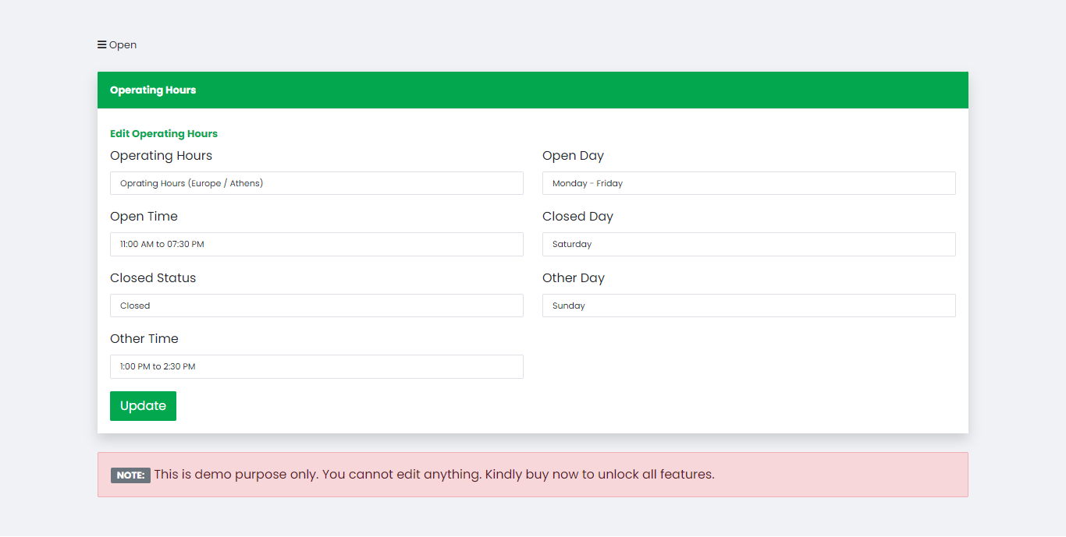
Task: Click the Other Time field label
Action: point(144,339)
